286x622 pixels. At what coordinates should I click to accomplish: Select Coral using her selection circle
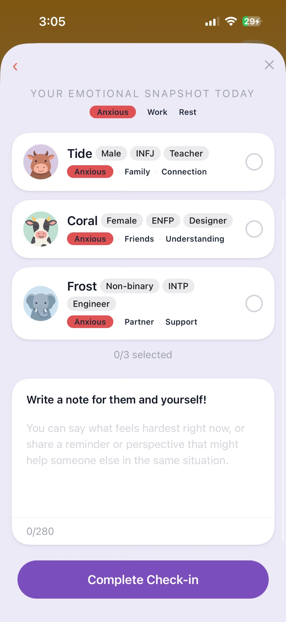(x=254, y=229)
